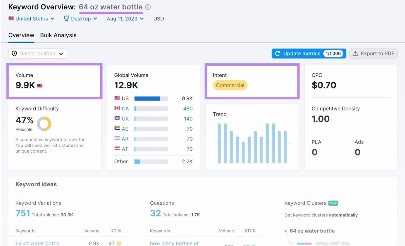Screen dimensions: 405x246
Task: Click the 'new' badge next to Keyword Clusters
Action: coord(333,203)
